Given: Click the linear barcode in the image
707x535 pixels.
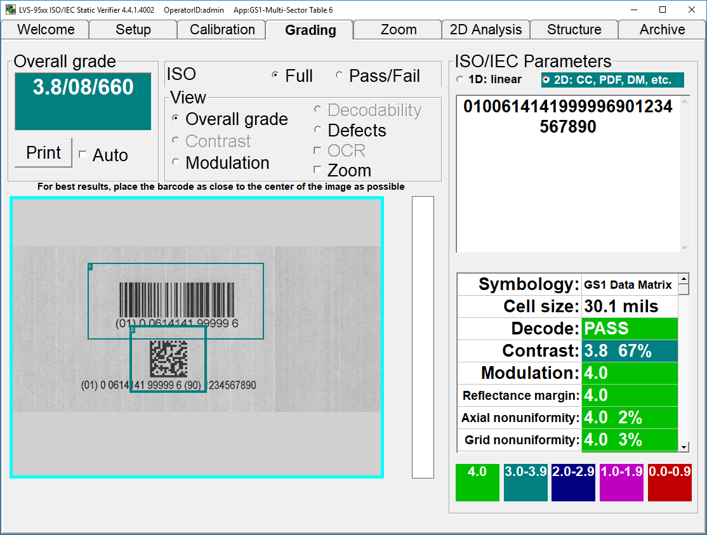Looking at the screenshot, I should (x=176, y=300).
